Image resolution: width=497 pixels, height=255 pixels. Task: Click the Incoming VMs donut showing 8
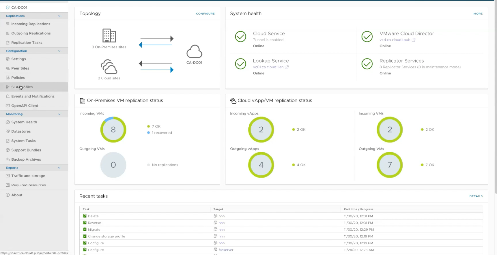click(x=113, y=130)
